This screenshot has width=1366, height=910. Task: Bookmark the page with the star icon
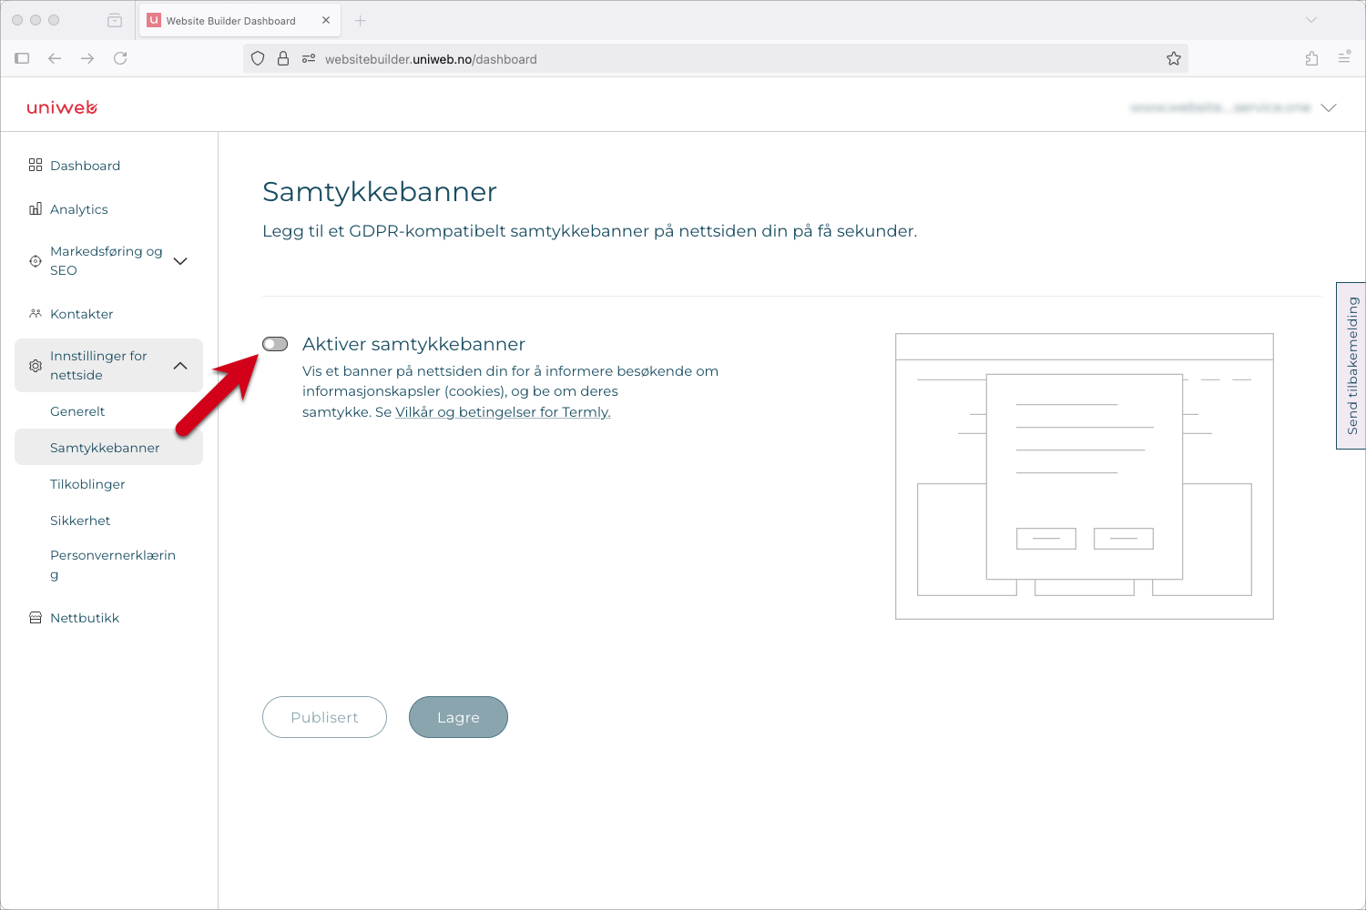click(x=1174, y=58)
